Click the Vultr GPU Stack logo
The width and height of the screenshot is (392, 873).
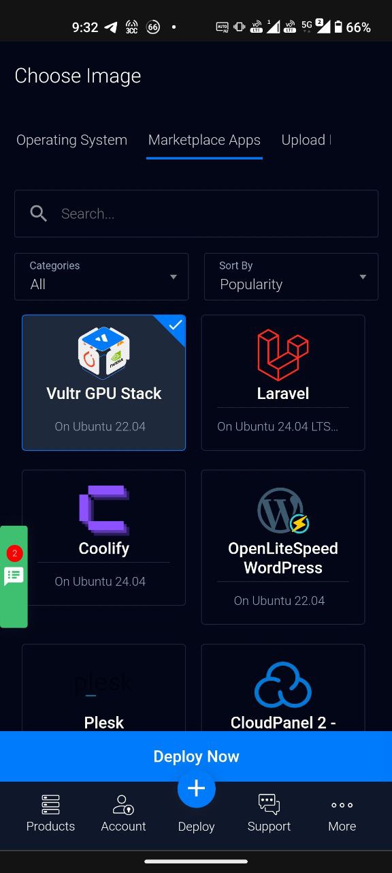pyautogui.click(x=103, y=353)
